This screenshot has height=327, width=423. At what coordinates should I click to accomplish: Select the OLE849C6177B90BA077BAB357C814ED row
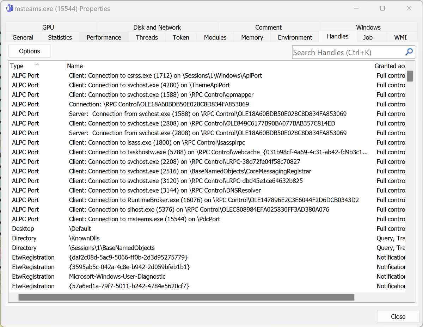click(207, 123)
